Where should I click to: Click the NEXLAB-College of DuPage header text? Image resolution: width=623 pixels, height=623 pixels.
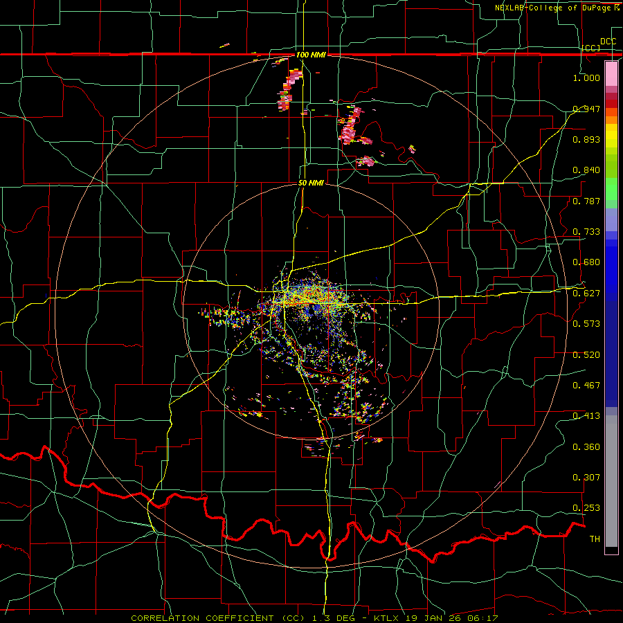pyautogui.click(x=557, y=8)
